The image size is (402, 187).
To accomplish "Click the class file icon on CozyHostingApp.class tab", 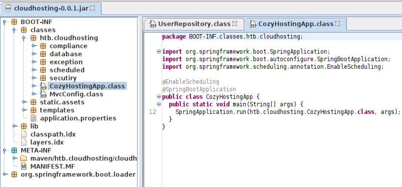I will pos(253,24).
